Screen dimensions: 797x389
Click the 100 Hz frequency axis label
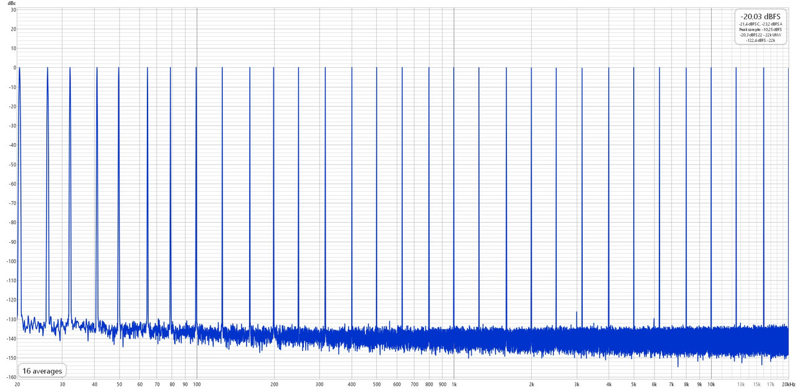(x=197, y=385)
